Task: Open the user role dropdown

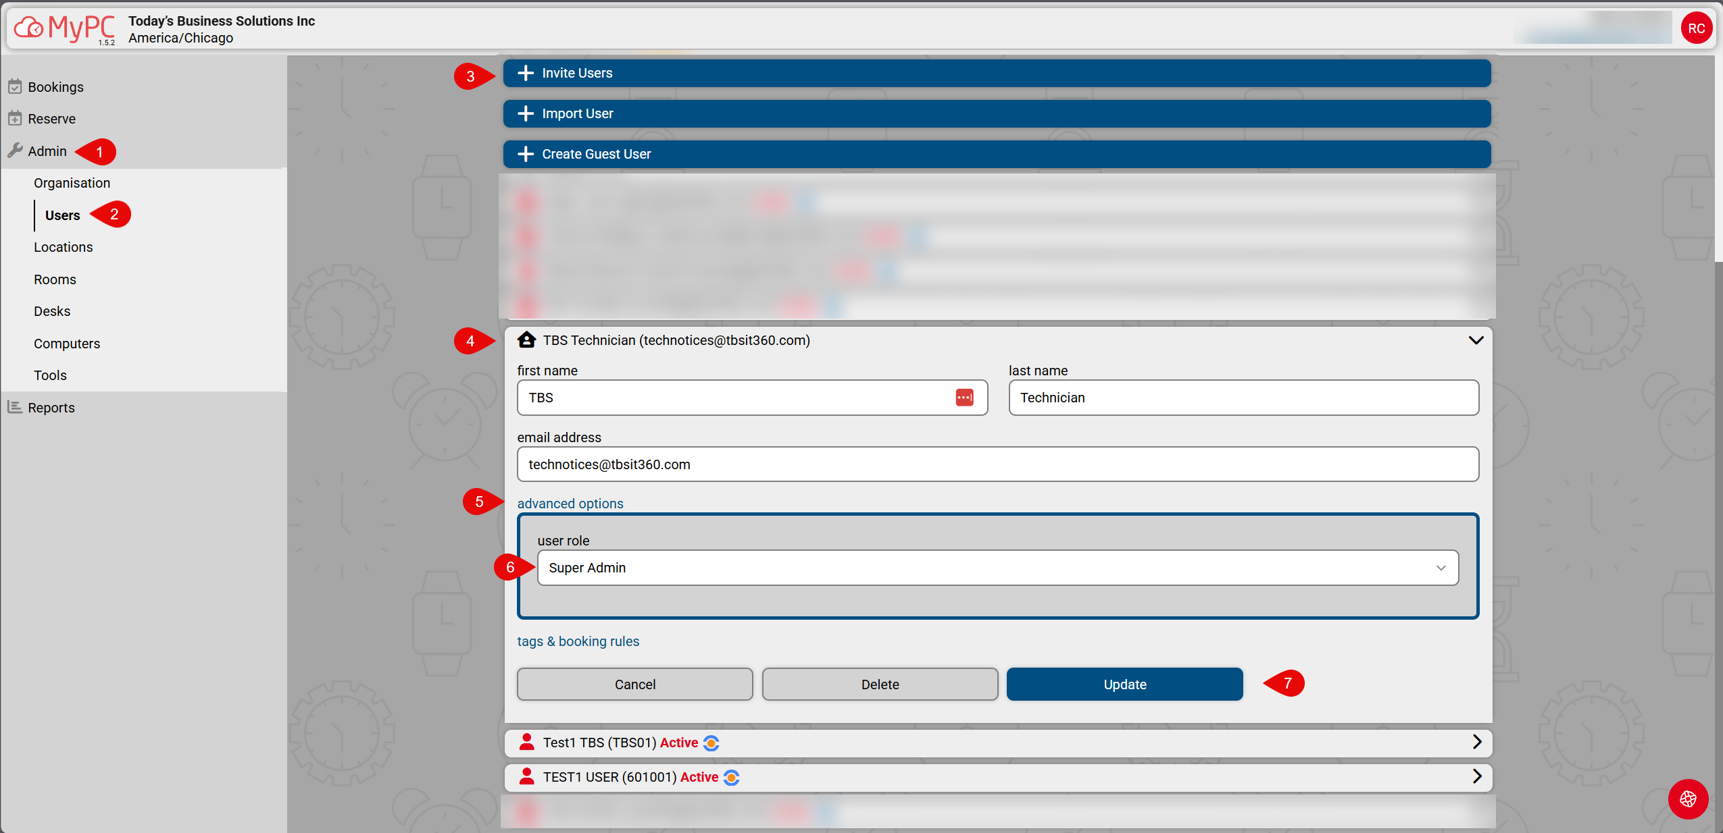Action: point(998,568)
